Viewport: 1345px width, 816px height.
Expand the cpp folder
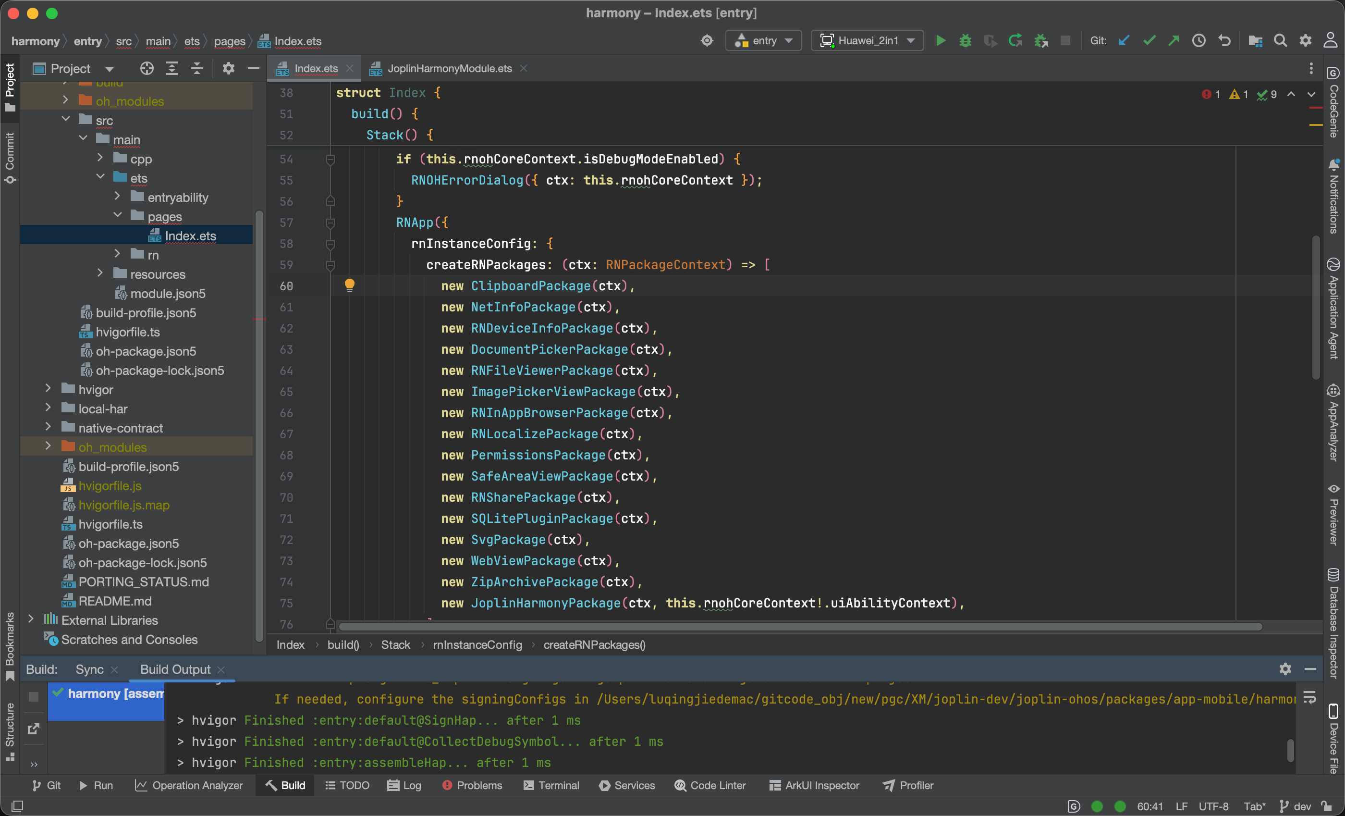click(100, 158)
